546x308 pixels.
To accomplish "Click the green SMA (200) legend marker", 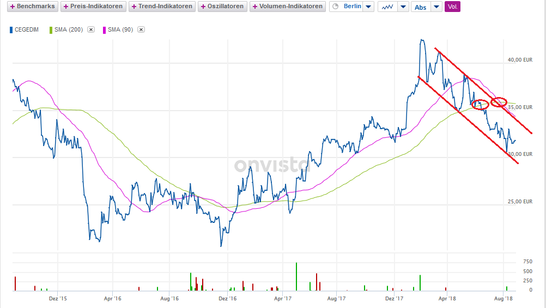I will click(x=51, y=29).
